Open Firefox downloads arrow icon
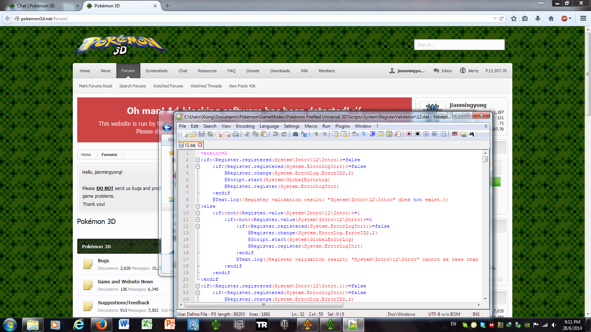This screenshot has height=332, width=591. pyautogui.click(x=538, y=18)
